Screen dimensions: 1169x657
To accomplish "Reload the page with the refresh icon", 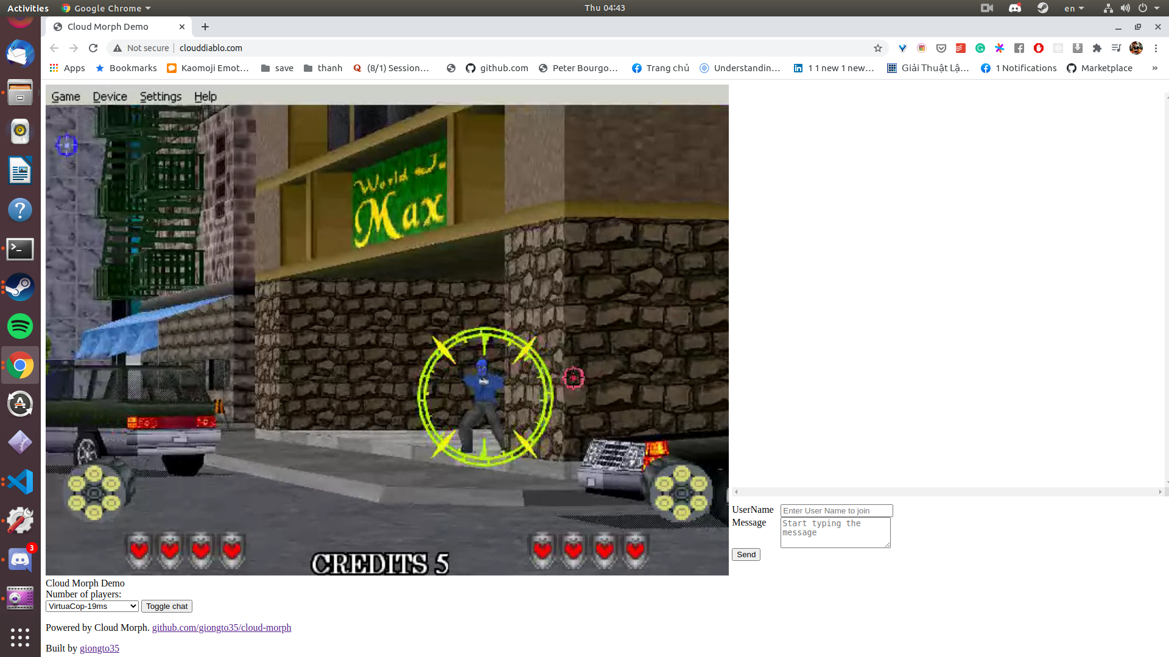I will (x=93, y=48).
